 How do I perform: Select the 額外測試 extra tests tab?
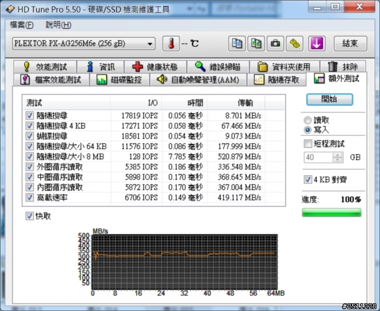(x=337, y=78)
